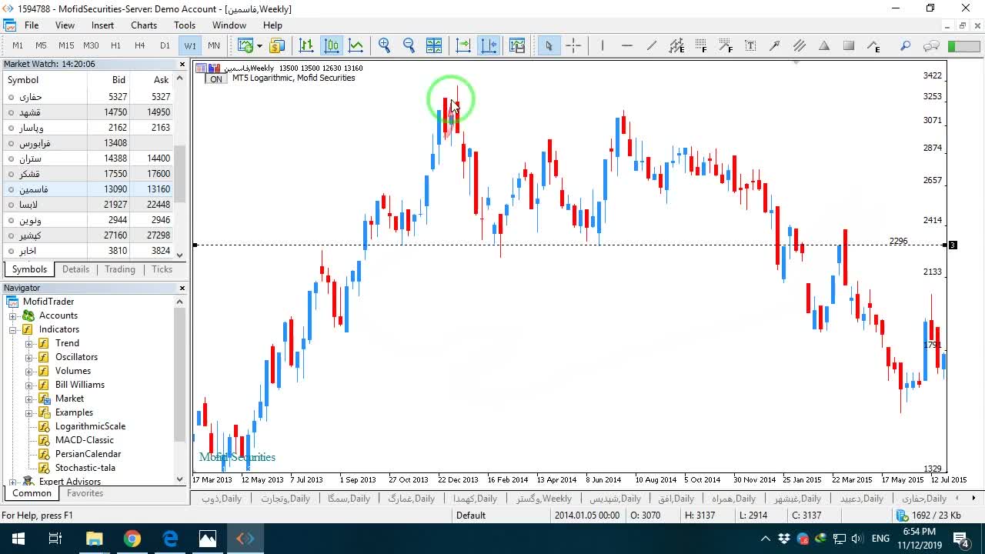Screen dimensions: 985x554
Task: Select the equidistant channel tool
Action: [676, 45]
